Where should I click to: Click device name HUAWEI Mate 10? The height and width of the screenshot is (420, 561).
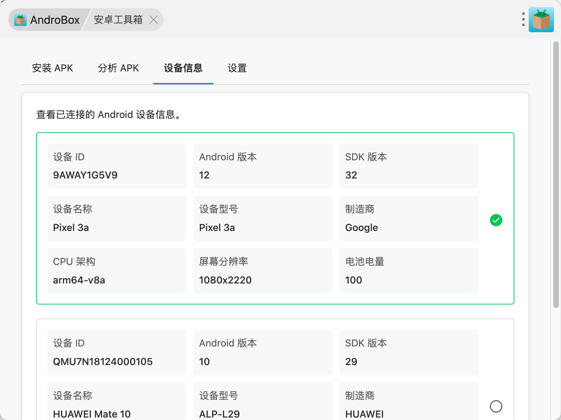click(x=92, y=414)
